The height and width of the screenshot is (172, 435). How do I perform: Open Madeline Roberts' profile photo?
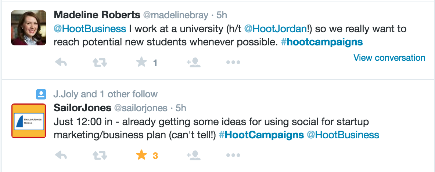click(29, 28)
